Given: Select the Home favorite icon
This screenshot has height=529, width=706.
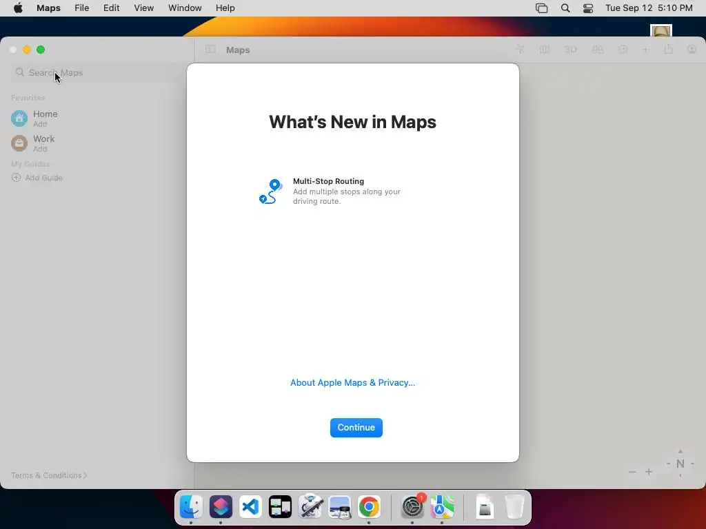Looking at the screenshot, I should 19,118.
